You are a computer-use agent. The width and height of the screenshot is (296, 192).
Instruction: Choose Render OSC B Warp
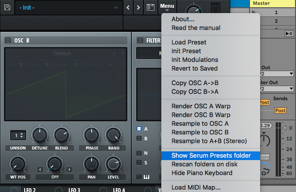click(x=211, y=115)
